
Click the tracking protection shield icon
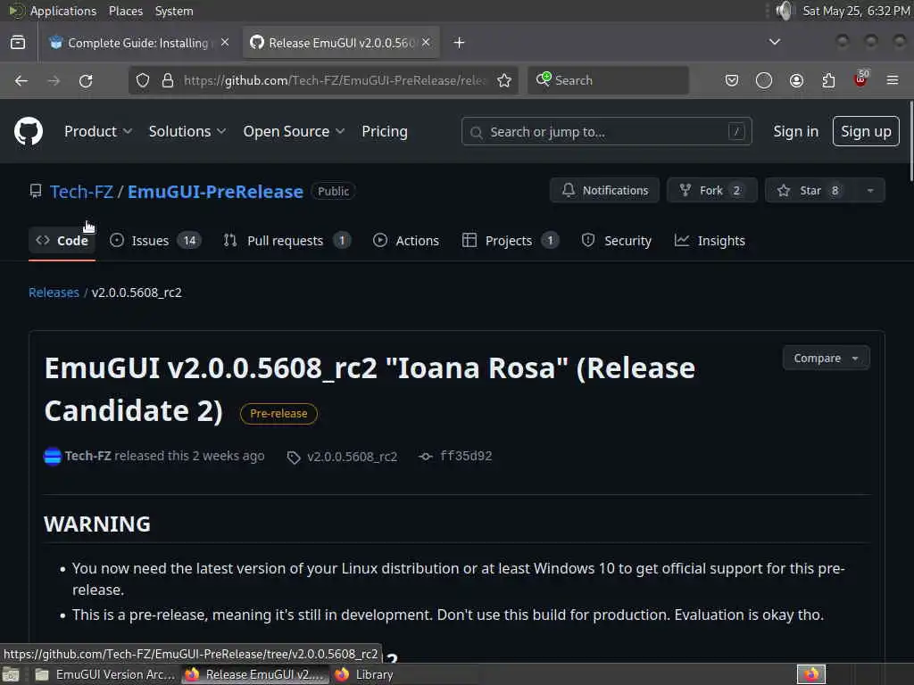143,80
